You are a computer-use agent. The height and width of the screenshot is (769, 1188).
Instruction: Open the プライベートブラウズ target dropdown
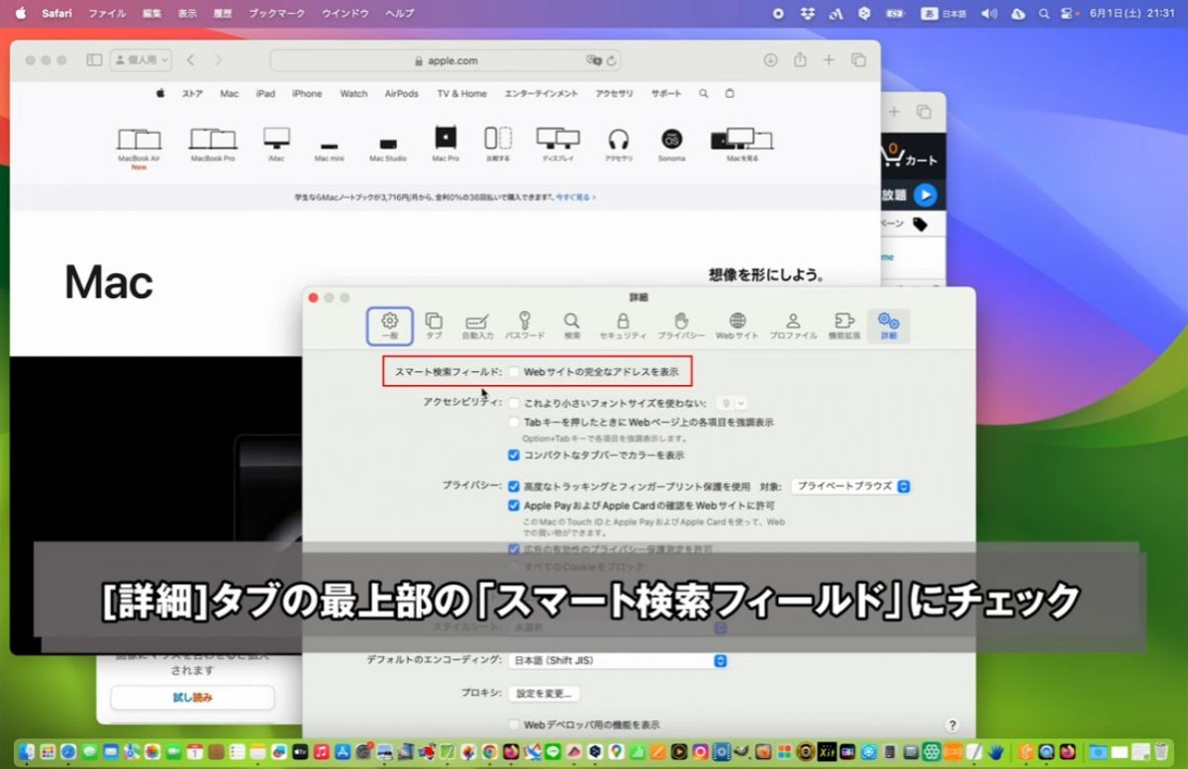(x=850, y=486)
